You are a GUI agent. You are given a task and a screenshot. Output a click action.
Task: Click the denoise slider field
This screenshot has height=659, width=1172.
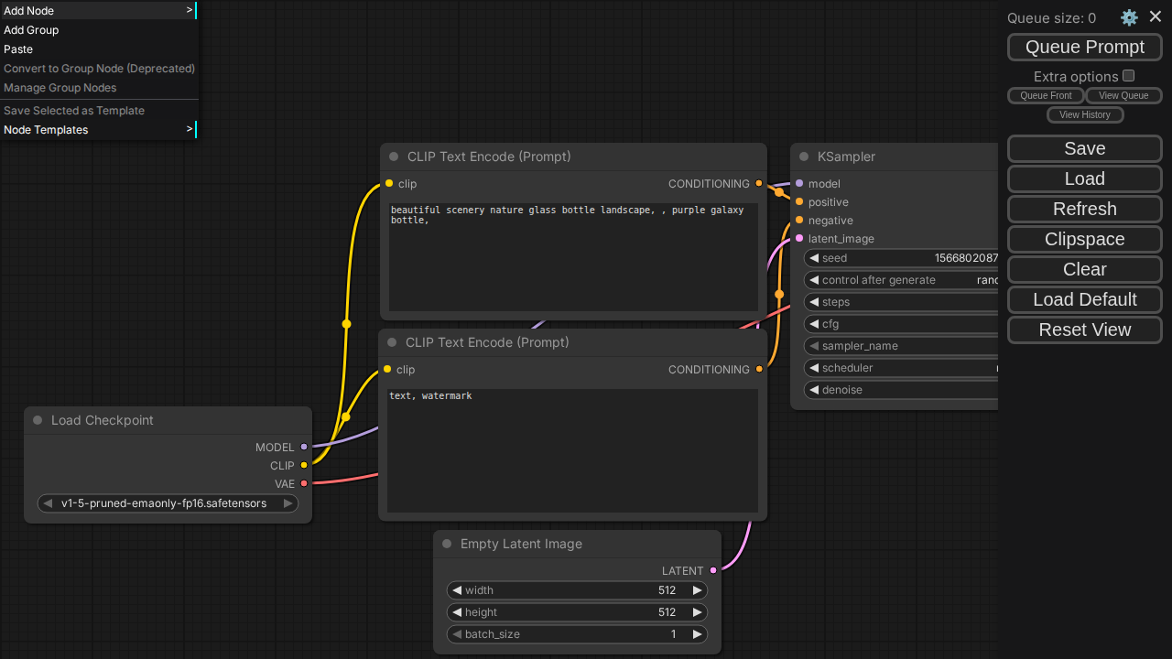(x=902, y=390)
